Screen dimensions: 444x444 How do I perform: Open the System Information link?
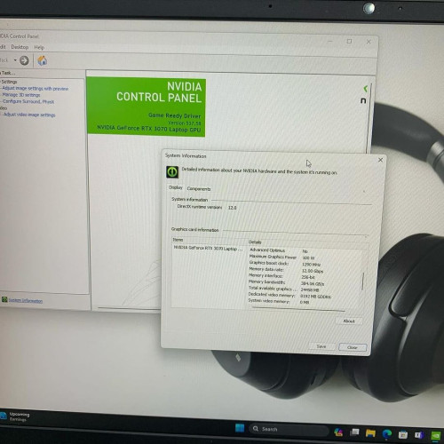click(x=26, y=300)
